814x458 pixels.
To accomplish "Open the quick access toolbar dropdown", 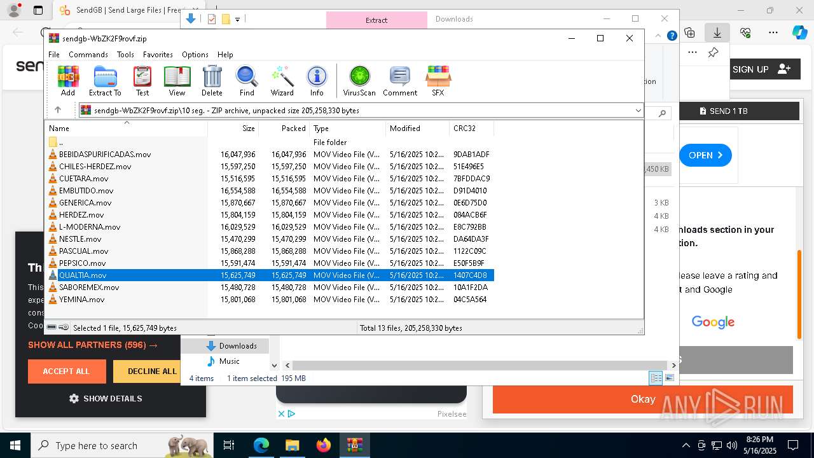I will point(237,19).
